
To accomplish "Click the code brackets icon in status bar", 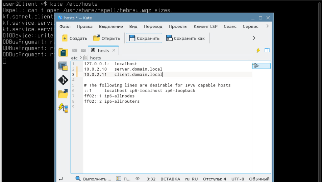I will pyautogui.click(x=138, y=179).
